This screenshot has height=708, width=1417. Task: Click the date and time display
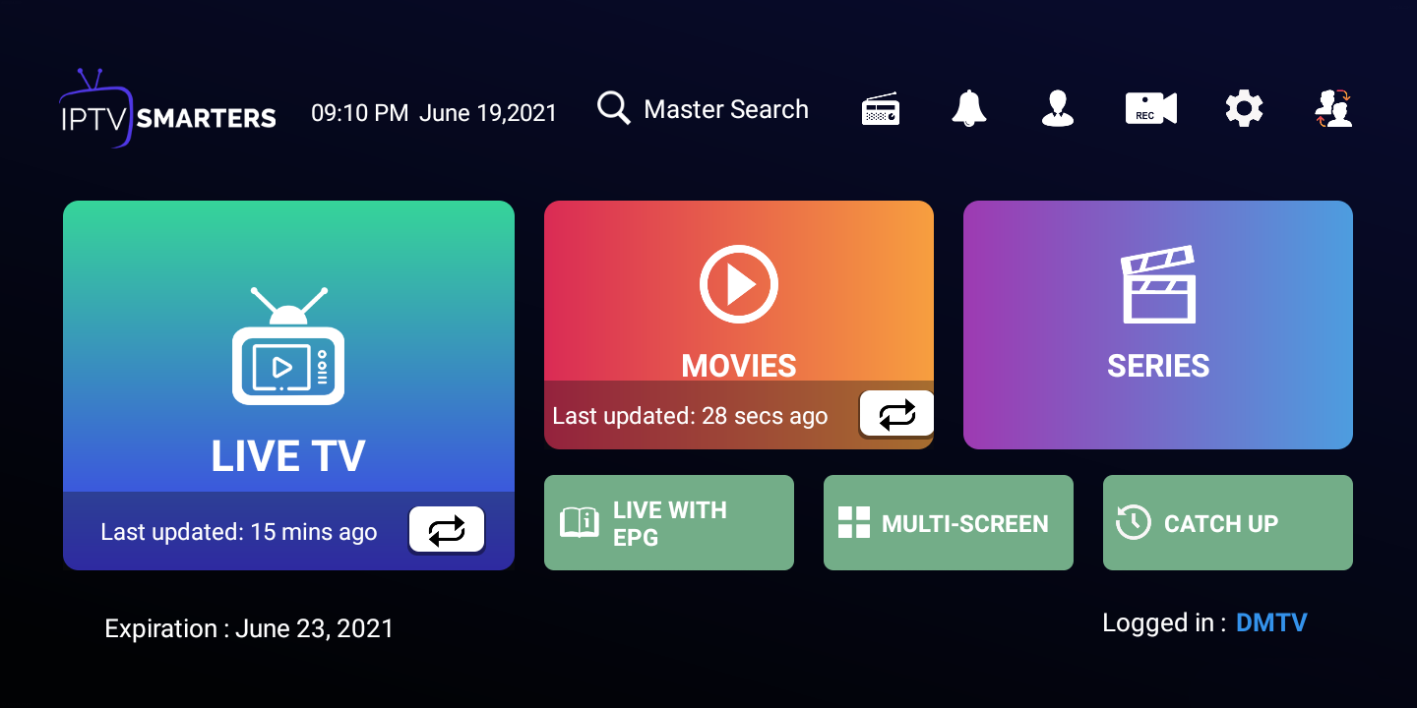click(434, 113)
